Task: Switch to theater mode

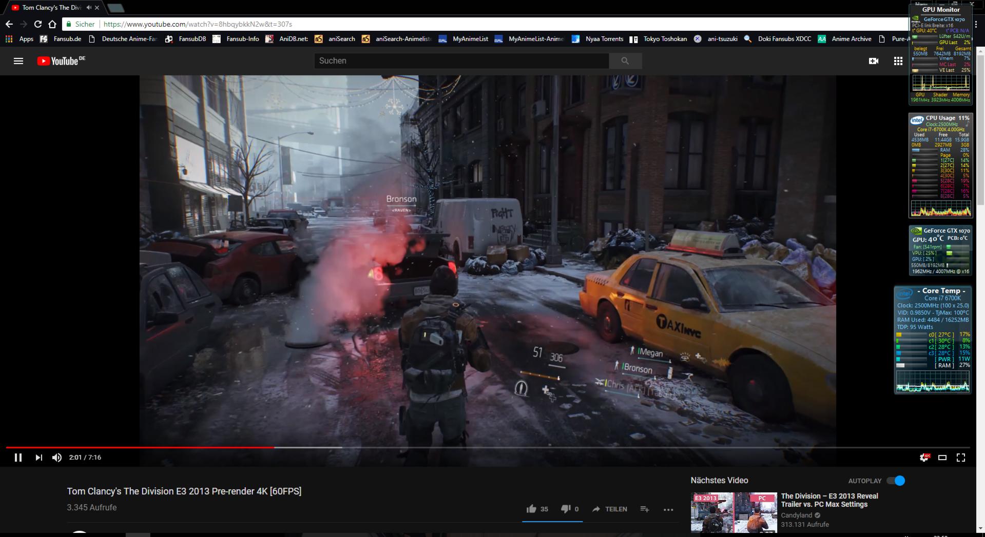Action: point(942,458)
